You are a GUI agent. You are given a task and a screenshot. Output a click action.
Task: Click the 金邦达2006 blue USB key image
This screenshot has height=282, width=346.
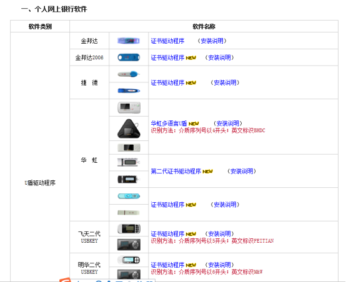pyautogui.click(x=129, y=57)
